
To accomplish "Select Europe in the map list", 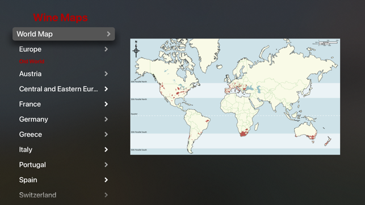I will point(64,49).
